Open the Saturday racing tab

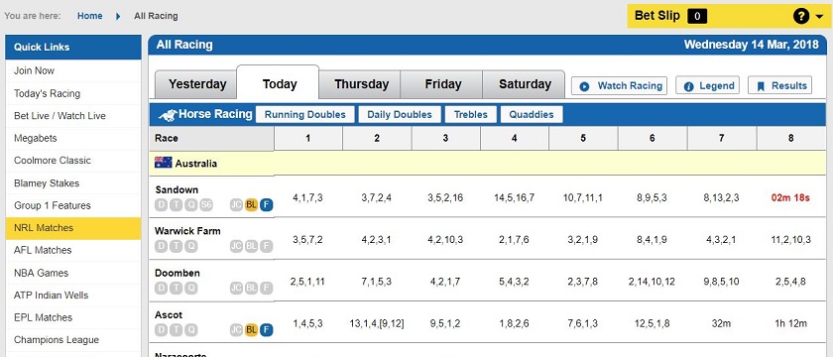[x=525, y=84]
